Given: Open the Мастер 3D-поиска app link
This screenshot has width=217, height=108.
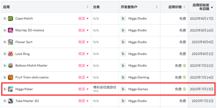Looking at the screenshot, I should 30,30.
